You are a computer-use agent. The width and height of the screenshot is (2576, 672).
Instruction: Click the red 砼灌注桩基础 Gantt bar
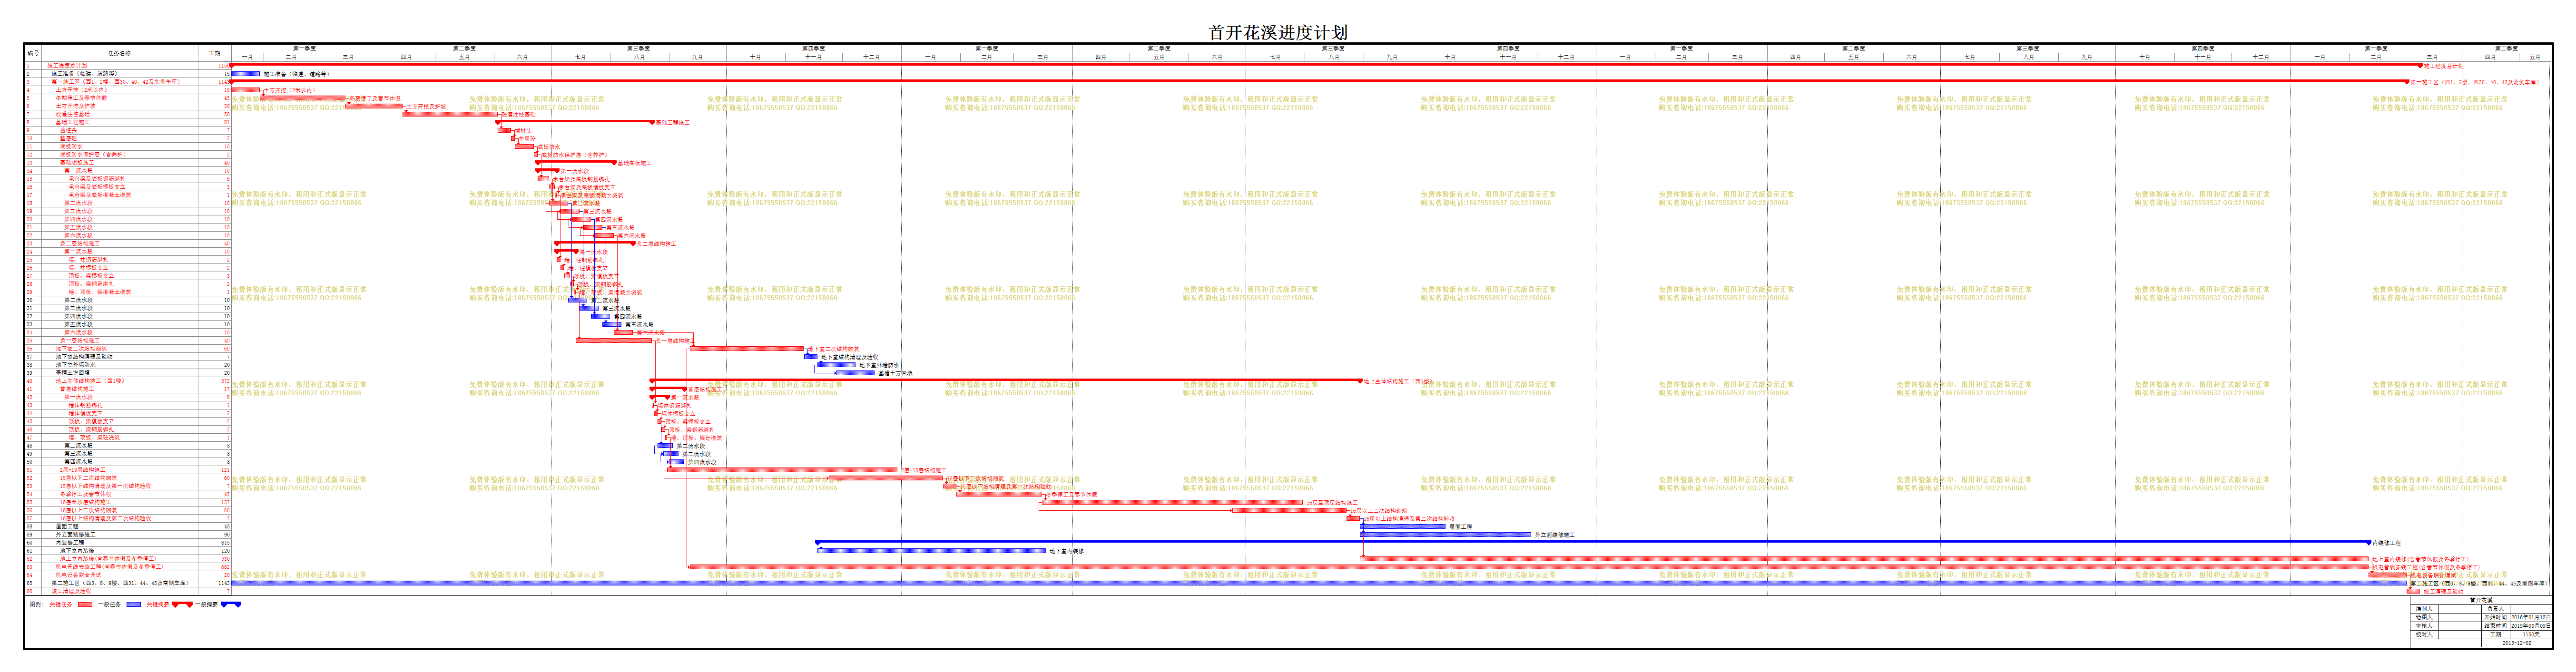(x=450, y=114)
